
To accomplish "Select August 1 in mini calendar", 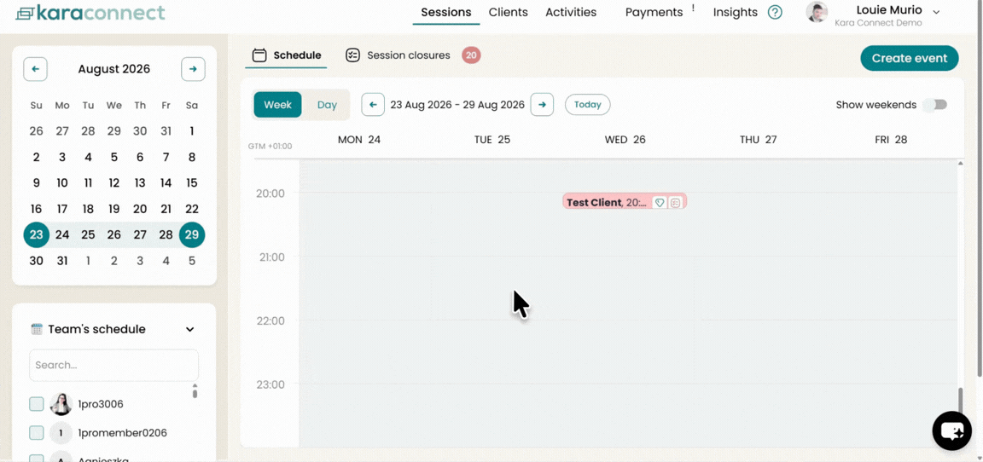I will click(192, 130).
